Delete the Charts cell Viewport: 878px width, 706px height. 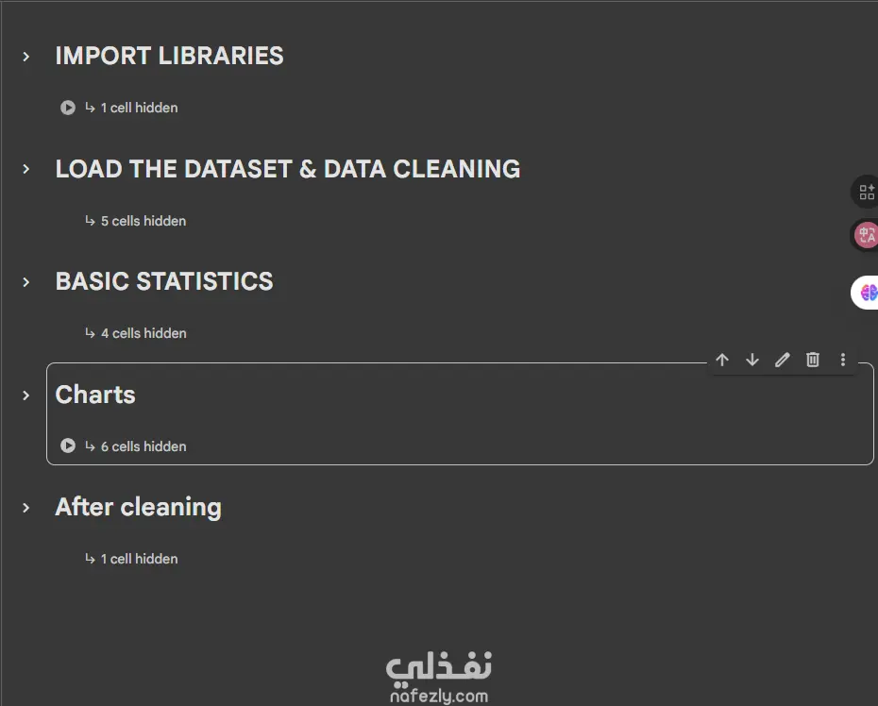(x=813, y=360)
